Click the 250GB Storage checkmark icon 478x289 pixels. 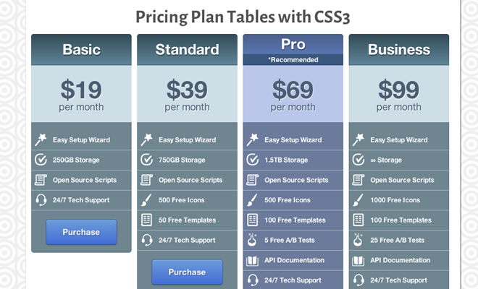click(x=41, y=160)
